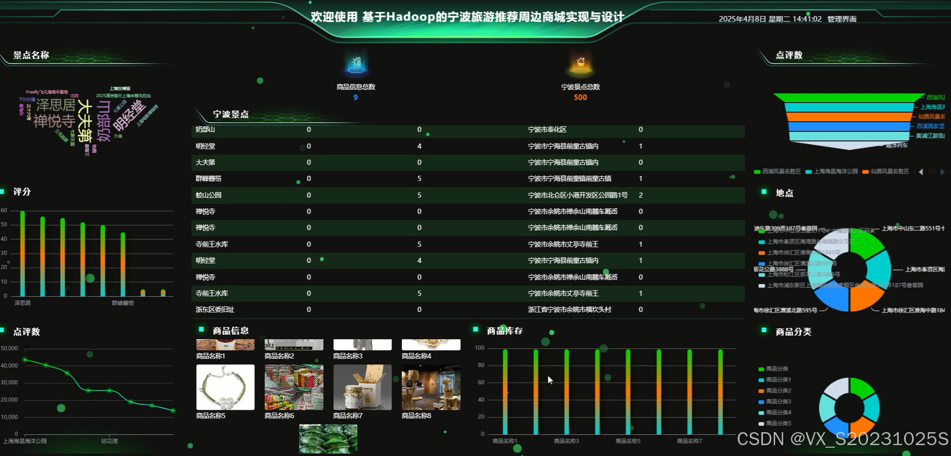Click the 2025年4月8日 date and time text
Image resolution: width=951 pixels, height=456 pixels.
pos(770,19)
